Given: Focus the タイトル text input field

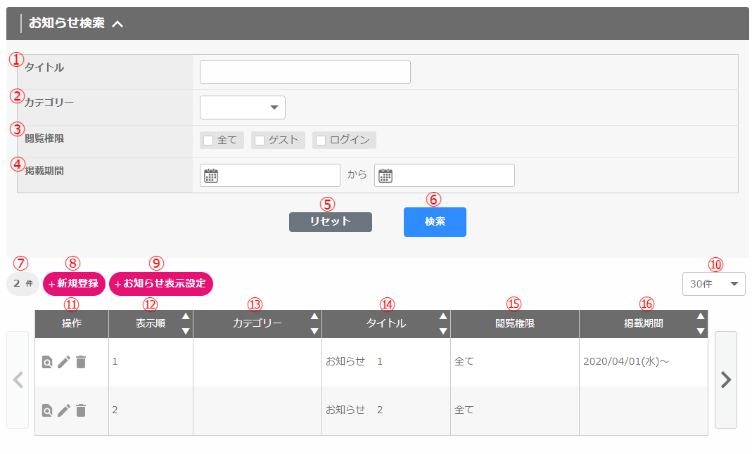Looking at the screenshot, I should pyautogui.click(x=305, y=72).
